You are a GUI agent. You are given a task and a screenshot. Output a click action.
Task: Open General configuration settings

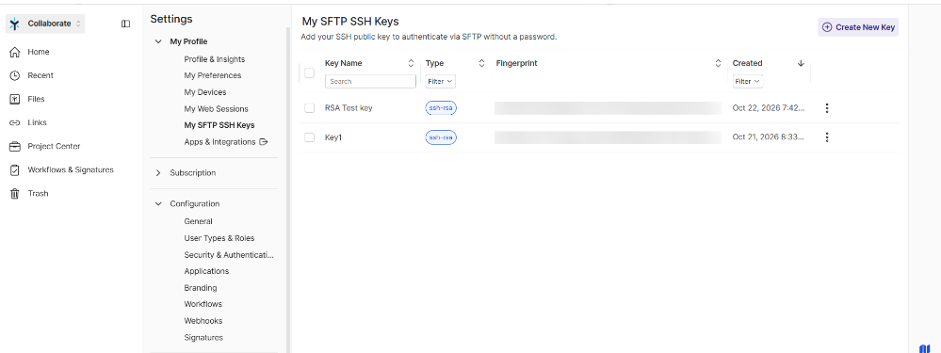coord(198,221)
